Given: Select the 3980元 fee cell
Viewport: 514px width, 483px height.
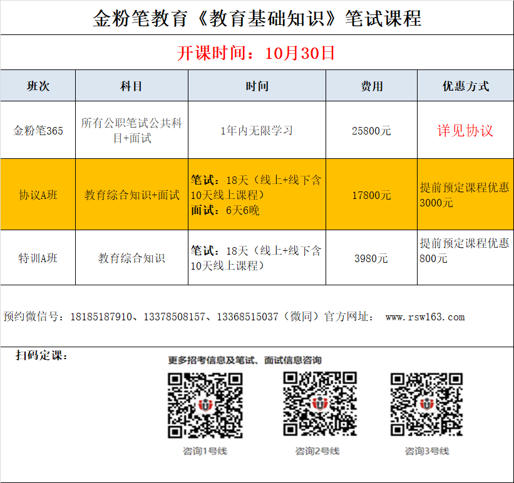Looking at the screenshot, I should 371,258.
